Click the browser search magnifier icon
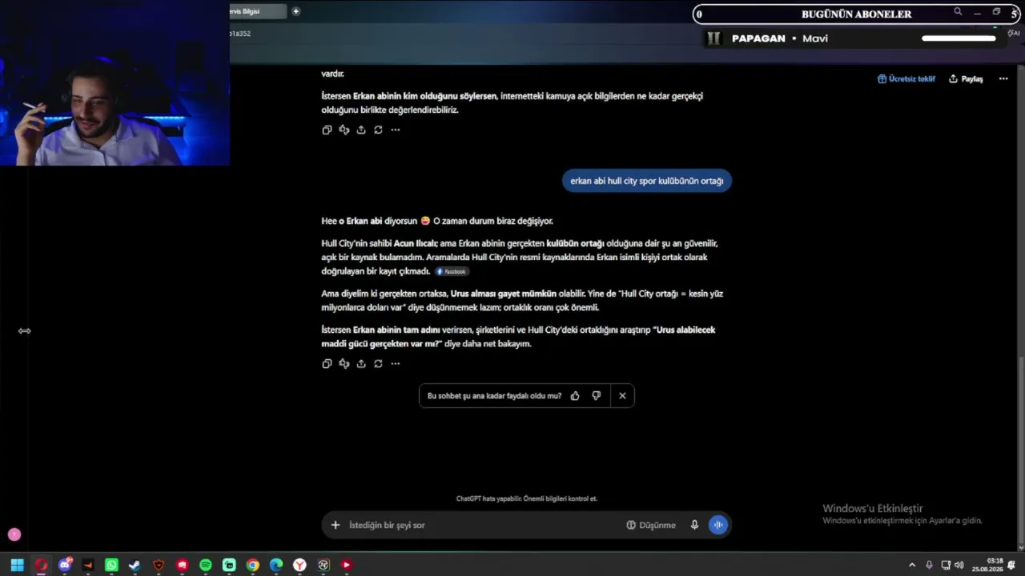The height and width of the screenshot is (576, 1025). pyautogui.click(x=958, y=12)
